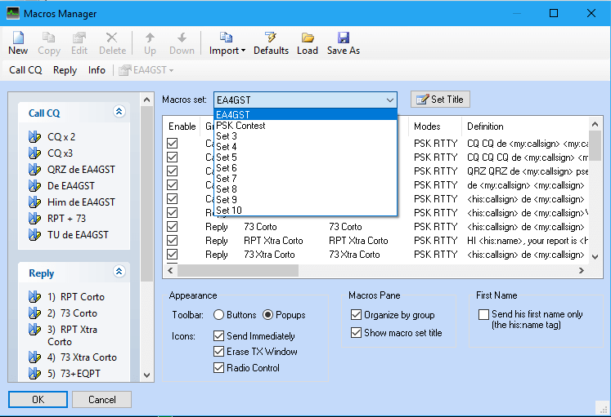611x417 pixels.
Task: Click macro table scroll right arrow
Action: coord(582,270)
